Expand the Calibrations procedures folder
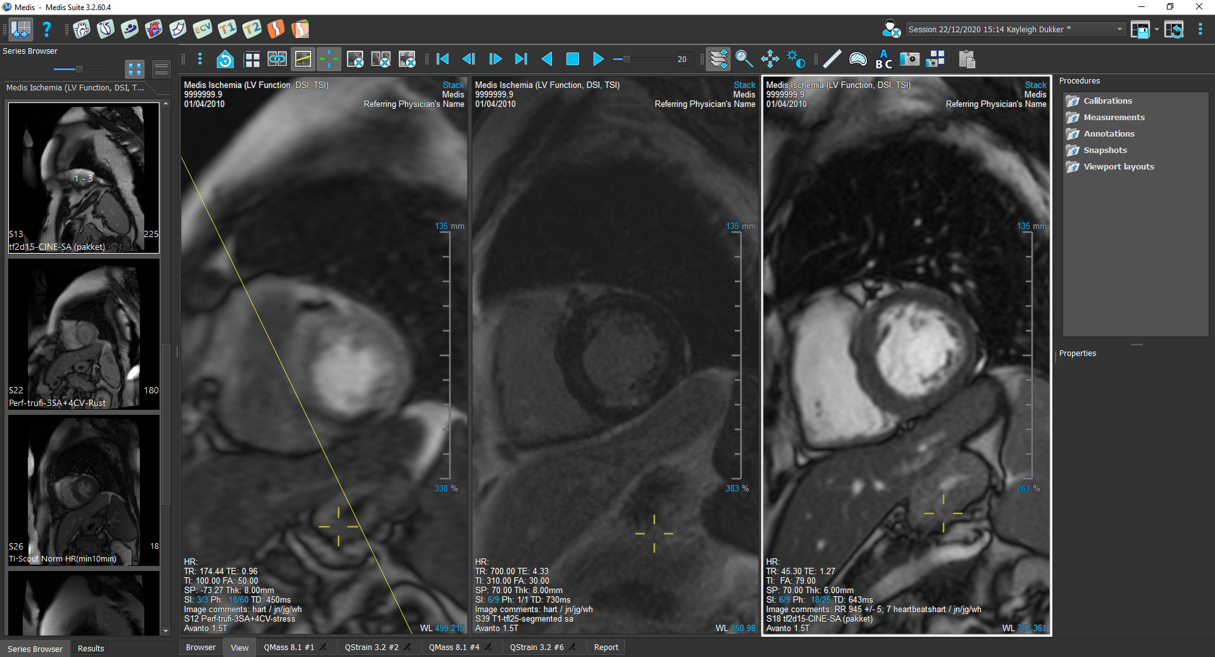This screenshot has width=1215, height=657. 1107,101
